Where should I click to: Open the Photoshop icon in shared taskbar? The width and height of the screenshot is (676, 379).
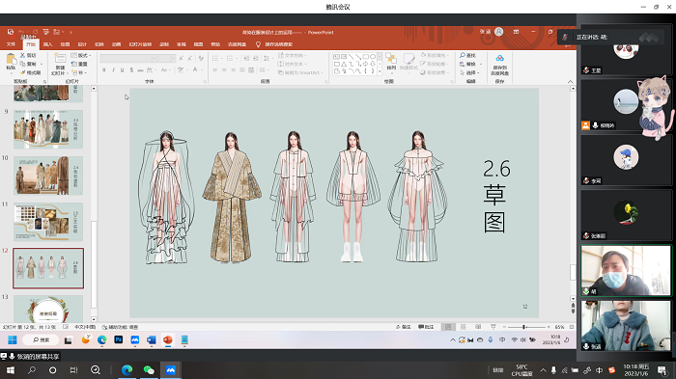point(119,339)
